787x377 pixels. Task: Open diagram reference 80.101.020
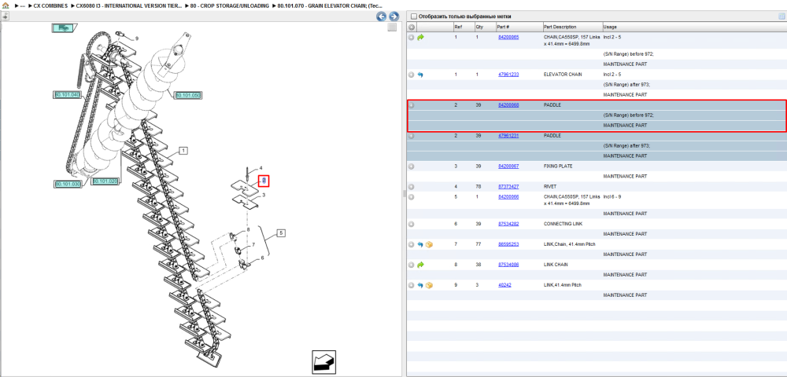(x=105, y=181)
